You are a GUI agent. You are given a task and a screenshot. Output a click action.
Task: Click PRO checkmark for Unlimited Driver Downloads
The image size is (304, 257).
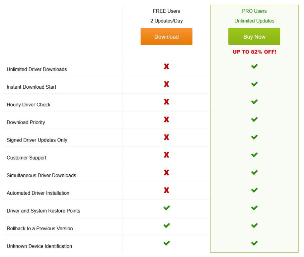(x=254, y=67)
